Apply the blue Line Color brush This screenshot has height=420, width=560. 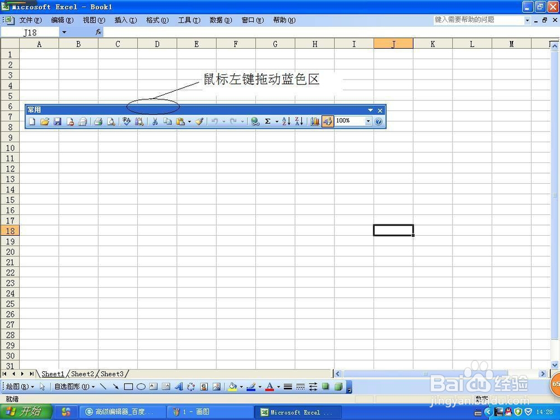click(x=251, y=386)
